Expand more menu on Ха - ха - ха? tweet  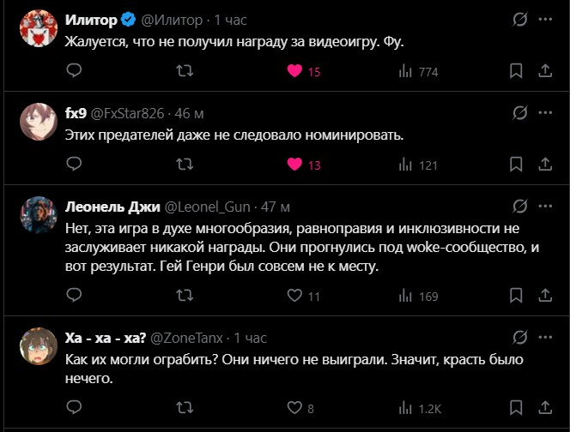tap(546, 337)
